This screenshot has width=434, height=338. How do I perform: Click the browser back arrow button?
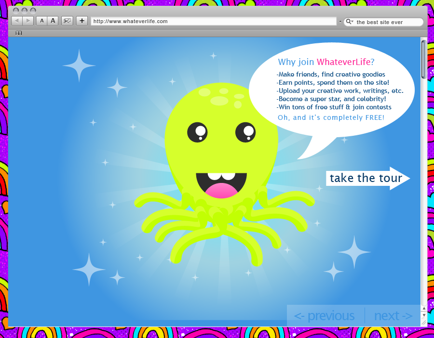click(17, 21)
